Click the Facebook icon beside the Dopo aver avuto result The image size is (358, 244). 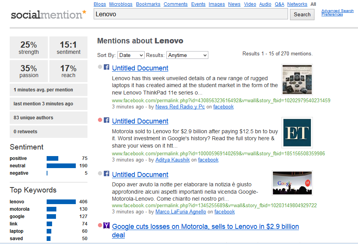pos(107,174)
